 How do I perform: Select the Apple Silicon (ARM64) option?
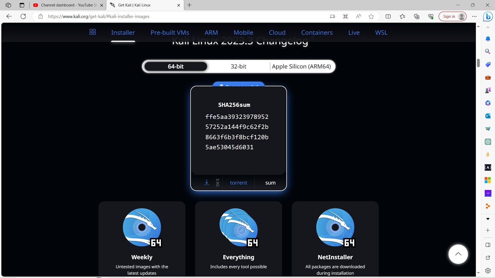[302, 66]
